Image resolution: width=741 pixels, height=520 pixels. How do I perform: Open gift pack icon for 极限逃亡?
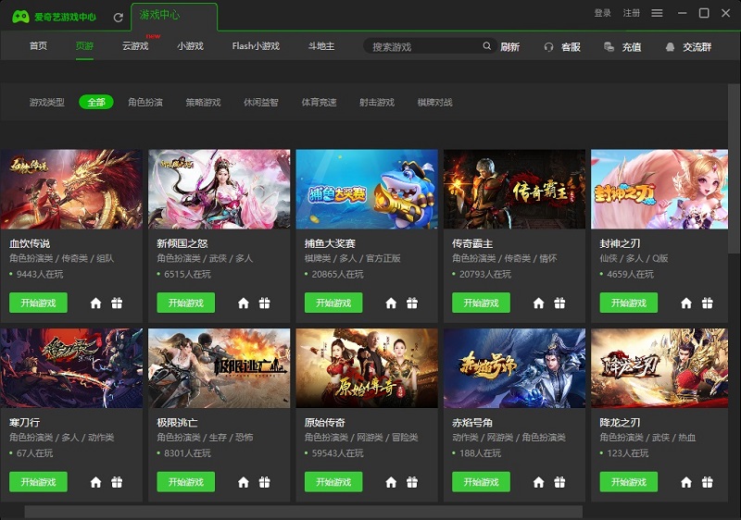tap(265, 482)
